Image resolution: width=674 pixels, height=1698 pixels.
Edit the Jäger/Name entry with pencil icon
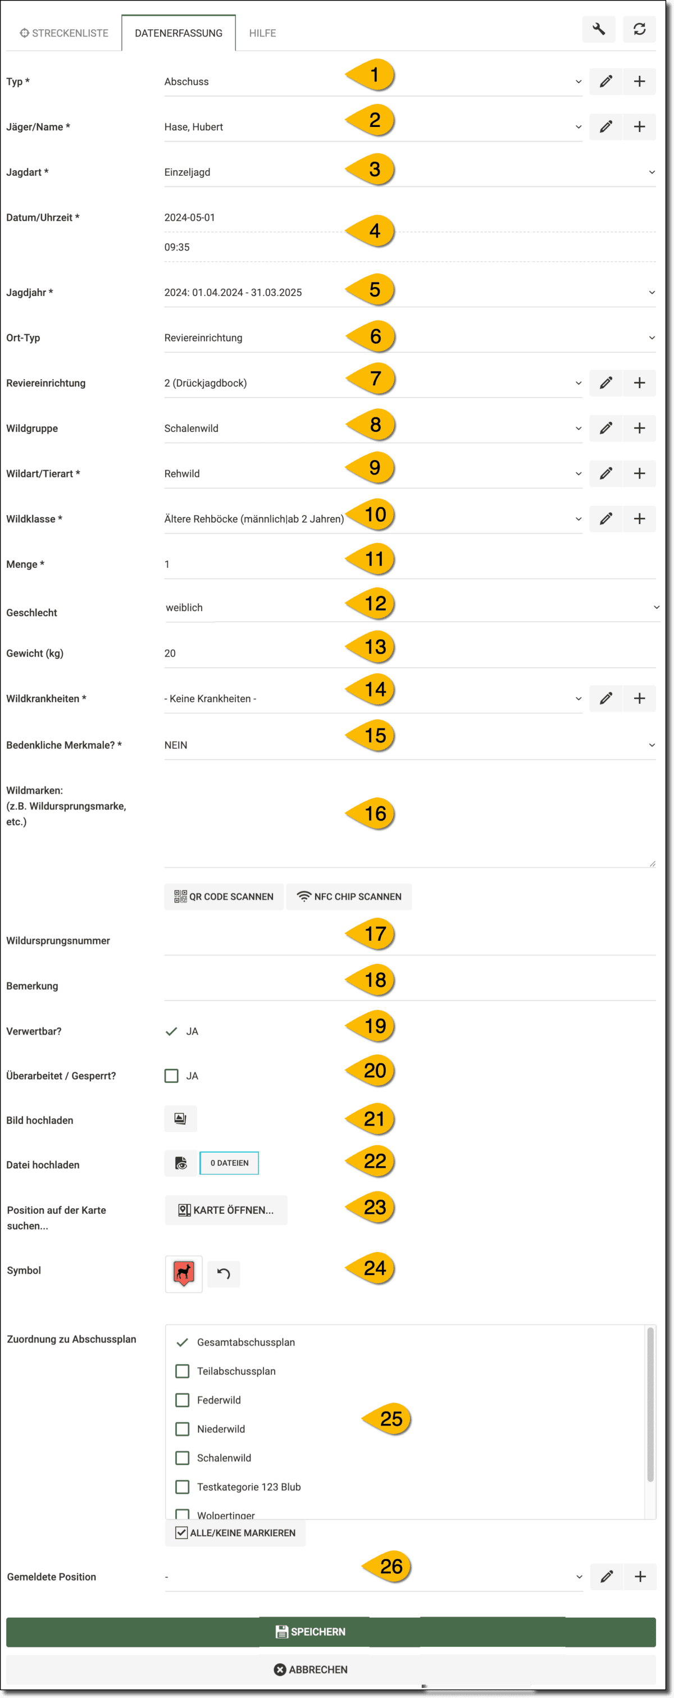tap(605, 126)
